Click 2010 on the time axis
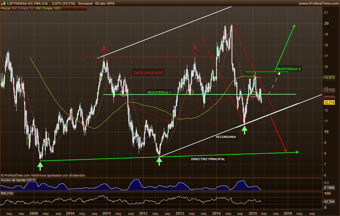Viewport: 340px width, 216px height. coord(70,214)
